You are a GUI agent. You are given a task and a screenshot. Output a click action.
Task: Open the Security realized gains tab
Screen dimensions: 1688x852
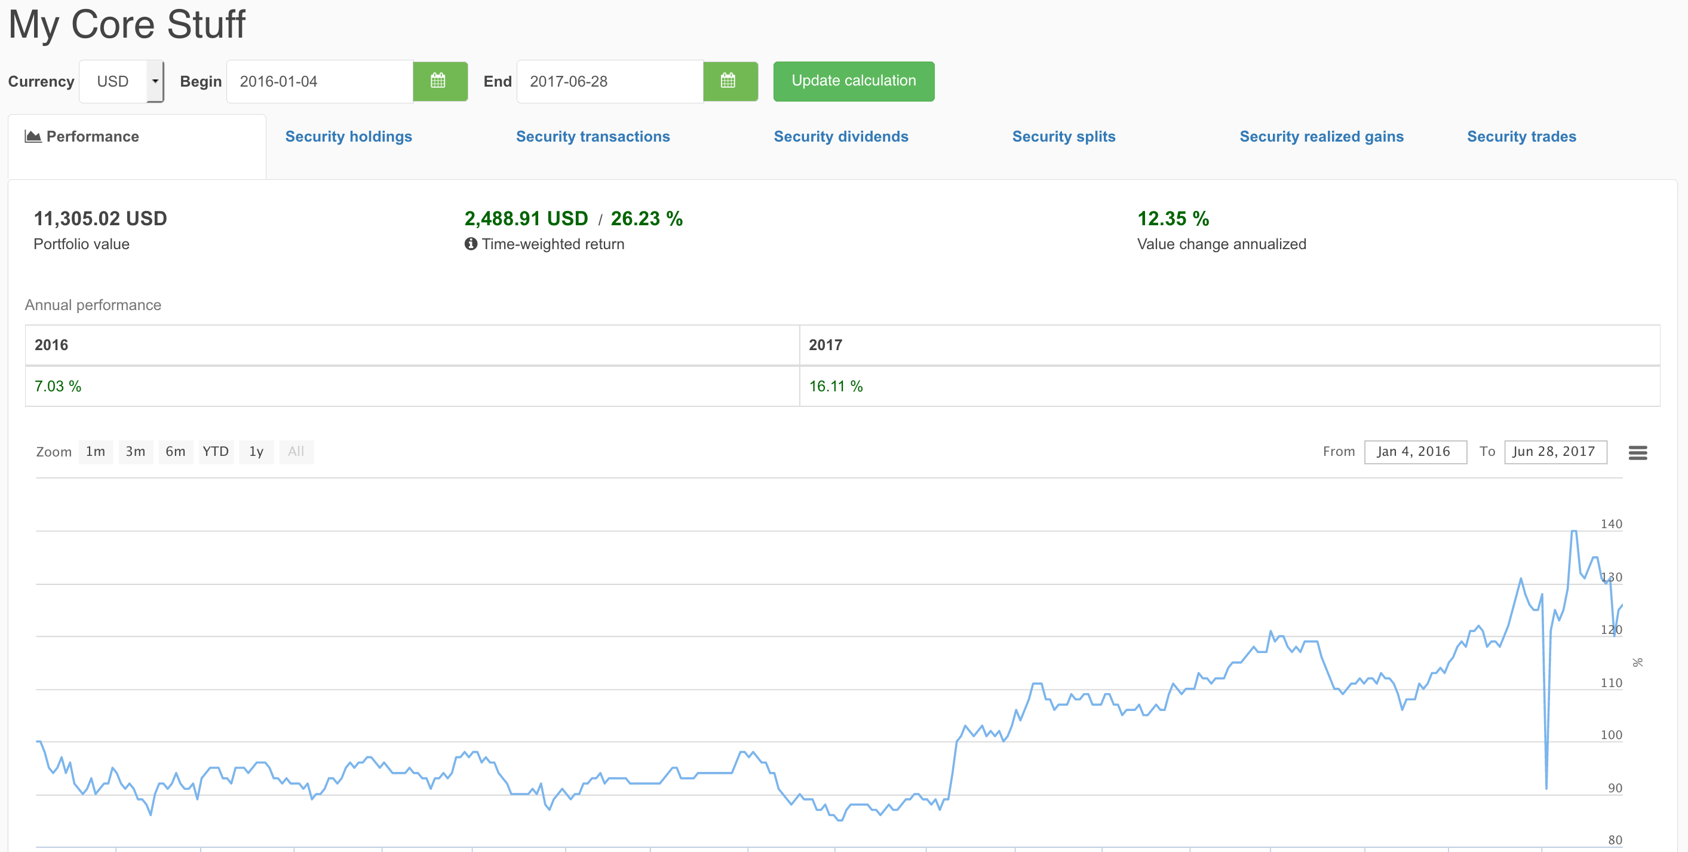1321,136
